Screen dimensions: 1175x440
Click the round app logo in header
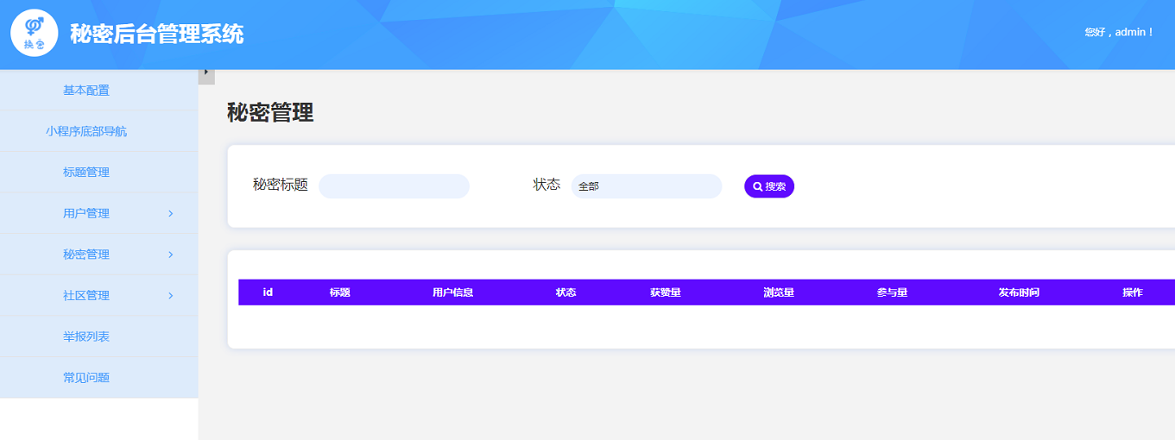tap(35, 34)
